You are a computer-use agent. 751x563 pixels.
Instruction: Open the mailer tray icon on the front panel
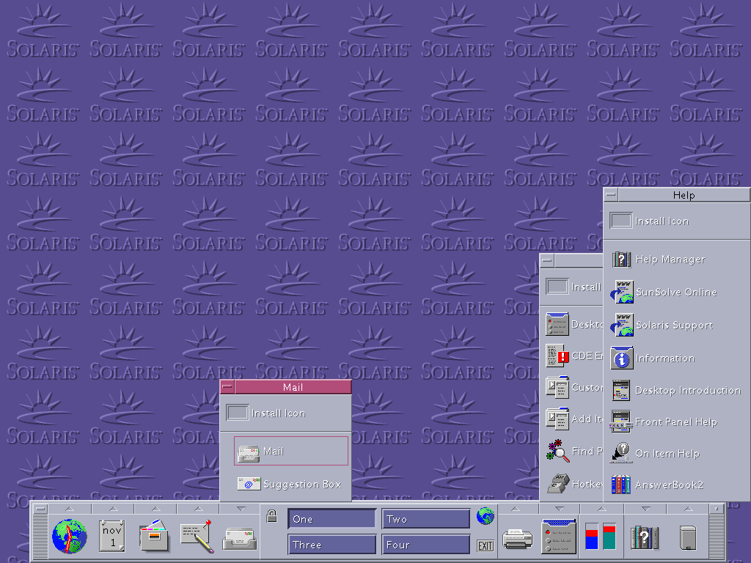[x=240, y=539]
